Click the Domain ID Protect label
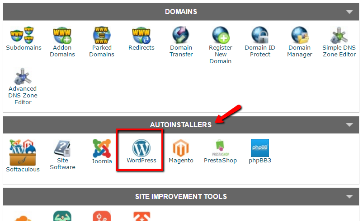363x221 pixels. click(x=260, y=51)
